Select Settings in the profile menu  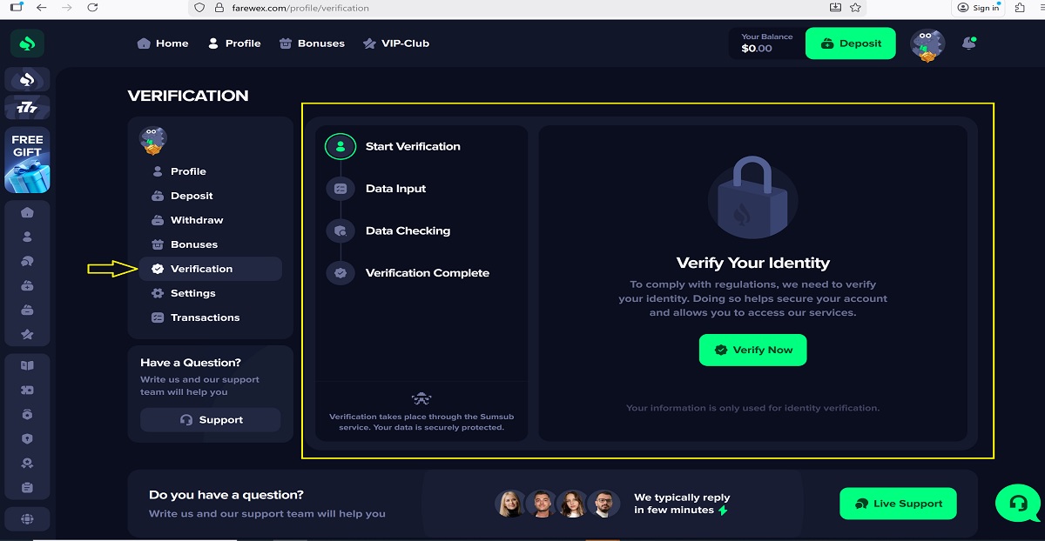(192, 293)
